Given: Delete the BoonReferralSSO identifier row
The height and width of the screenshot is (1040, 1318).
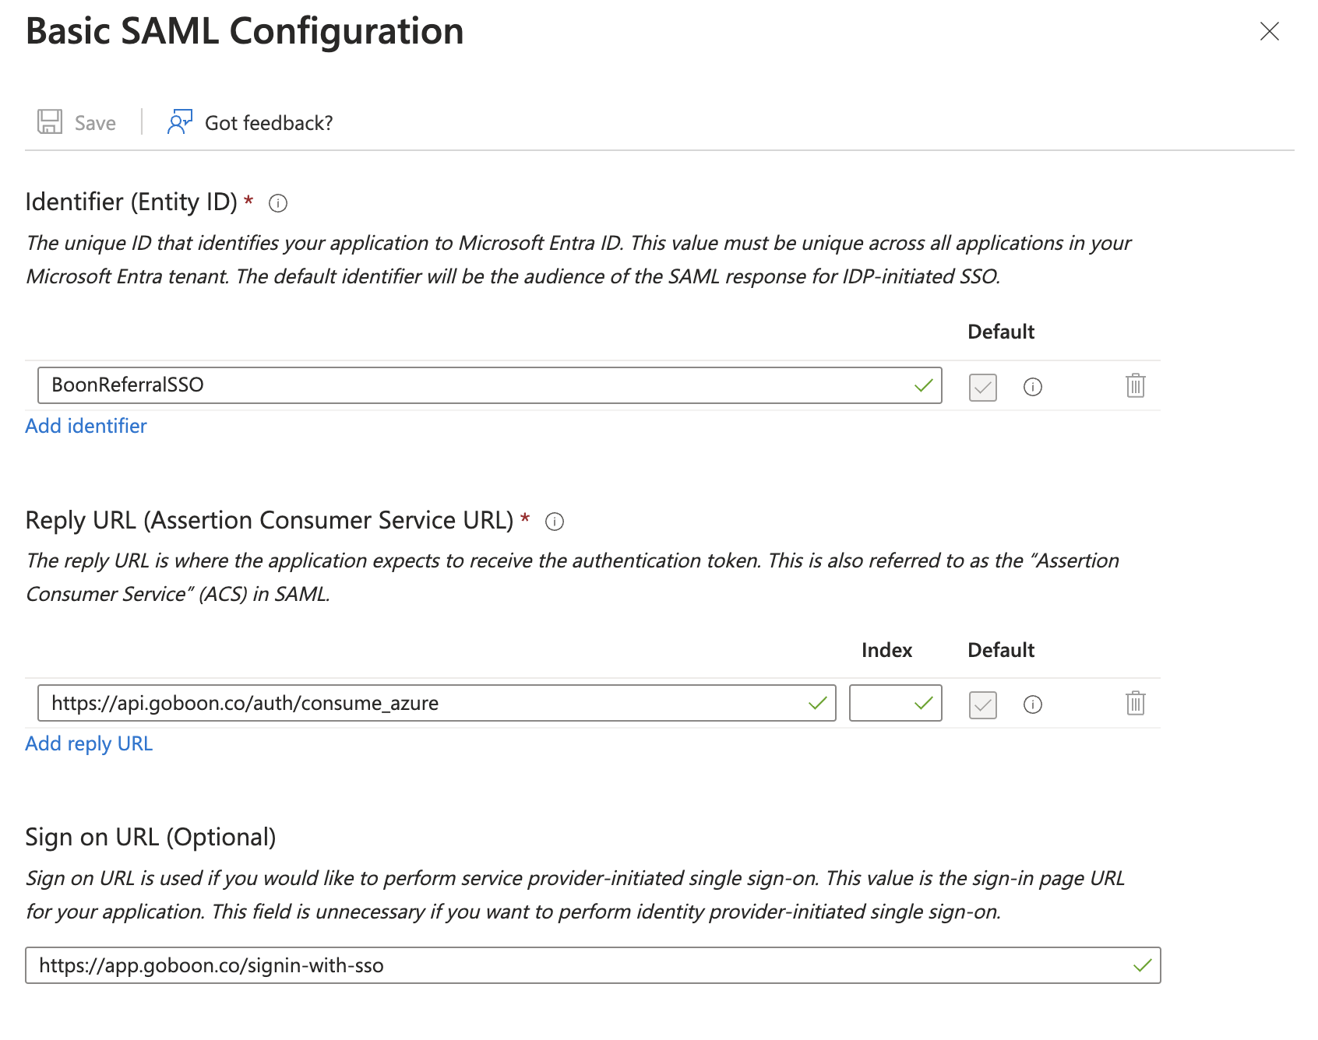Looking at the screenshot, I should pyautogui.click(x=1136, y=385).
